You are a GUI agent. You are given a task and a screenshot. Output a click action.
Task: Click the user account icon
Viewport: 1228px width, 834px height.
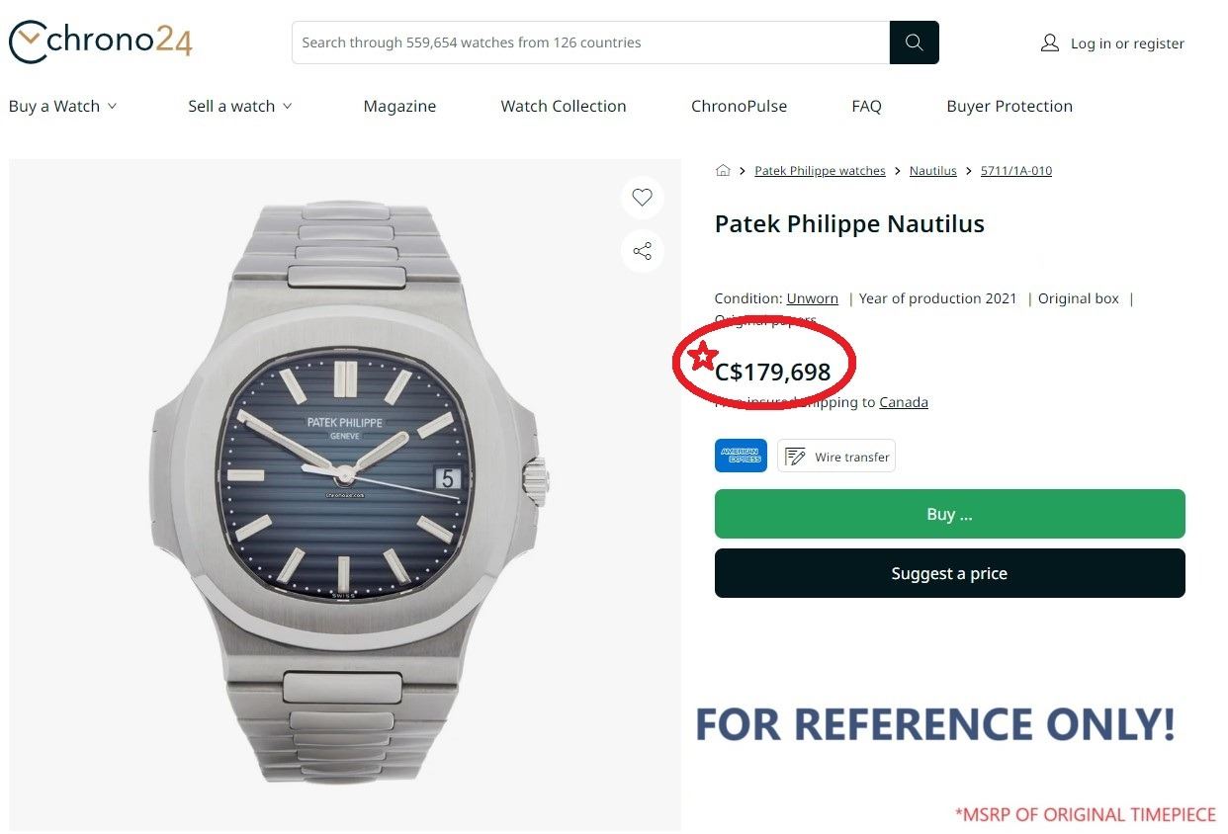click(1049, 43)
